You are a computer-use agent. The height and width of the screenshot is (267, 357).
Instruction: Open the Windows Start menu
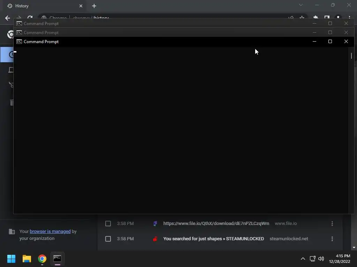[11, 259]
